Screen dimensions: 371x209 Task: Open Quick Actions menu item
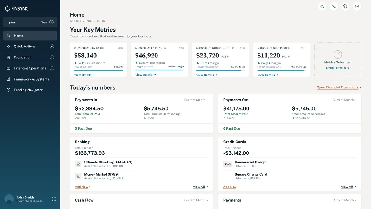(30, 47)
